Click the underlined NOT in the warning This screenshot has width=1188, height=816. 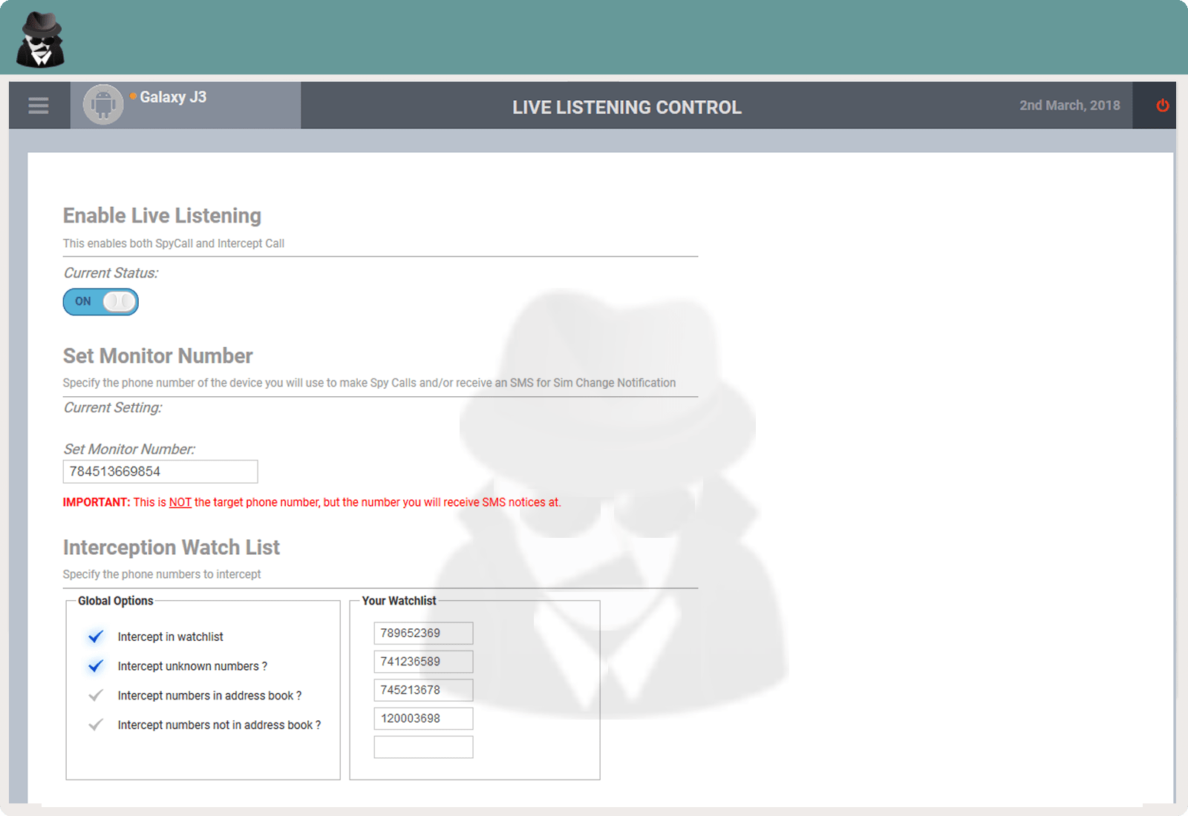tap(180, 502)
